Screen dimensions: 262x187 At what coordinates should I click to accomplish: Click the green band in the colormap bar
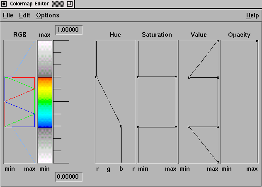(45, 101)
